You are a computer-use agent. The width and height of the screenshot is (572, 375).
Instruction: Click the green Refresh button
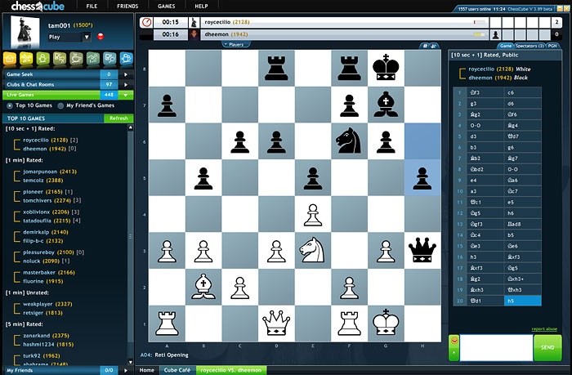[x=118, y=118]
